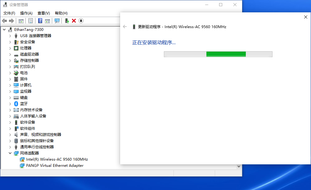Screen dimensions: 311x190
Task: Maximize the 设备管理器 window
Action: 221,5
